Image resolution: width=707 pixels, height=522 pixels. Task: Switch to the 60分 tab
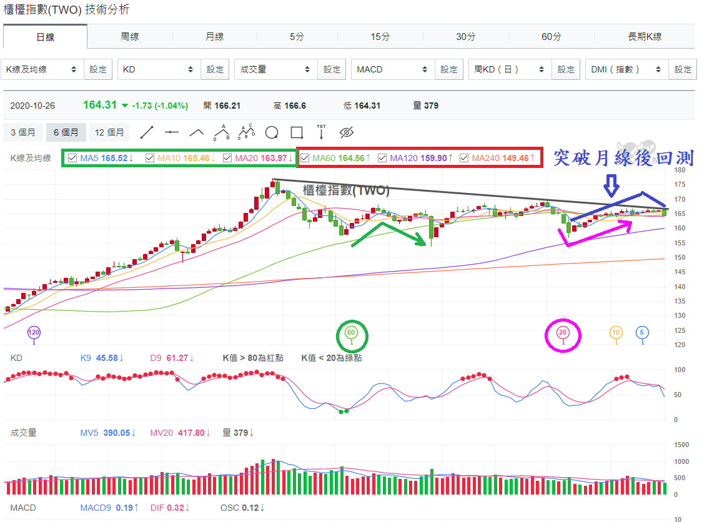(x=551, y=36)
